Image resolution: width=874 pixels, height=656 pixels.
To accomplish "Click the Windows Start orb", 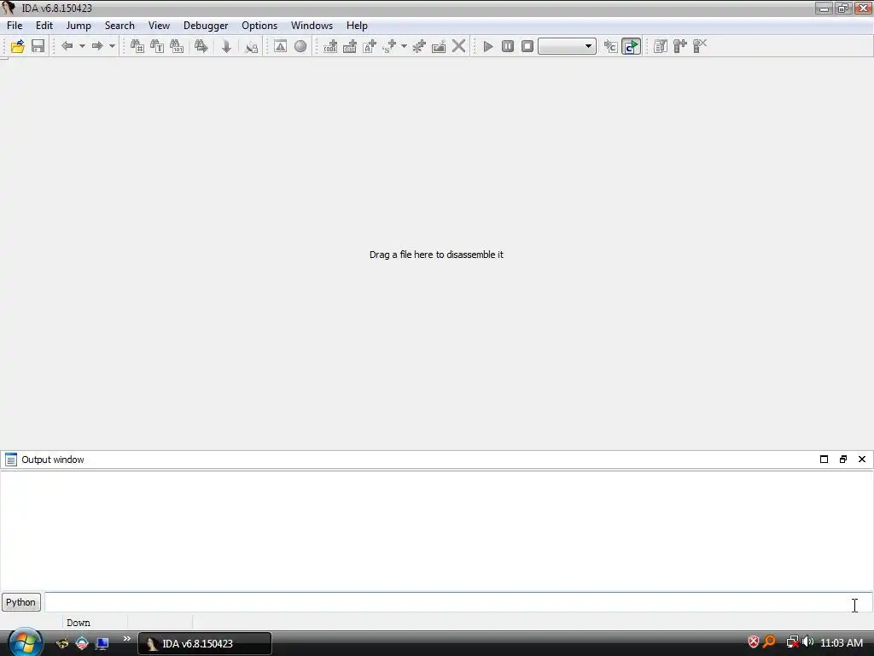I will coord(24,642).
